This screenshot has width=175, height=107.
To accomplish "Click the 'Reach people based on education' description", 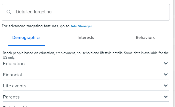I will pyautogui.click(x=86, y=55).
